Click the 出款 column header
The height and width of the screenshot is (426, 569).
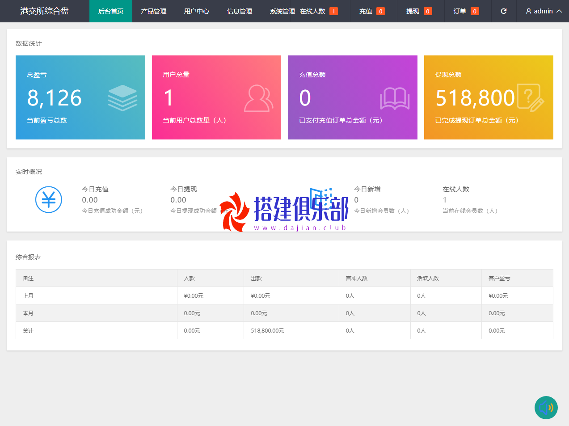(x=257, y=278)
